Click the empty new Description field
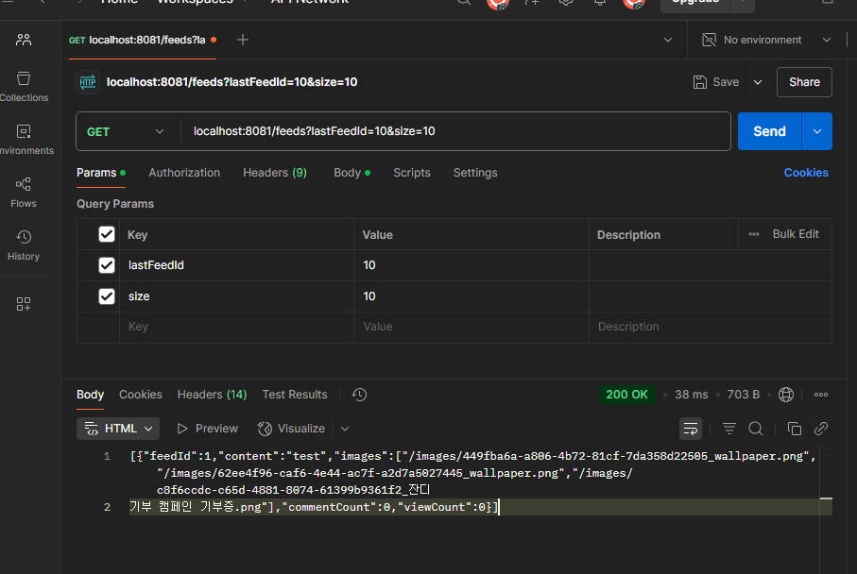 (711, 328)
